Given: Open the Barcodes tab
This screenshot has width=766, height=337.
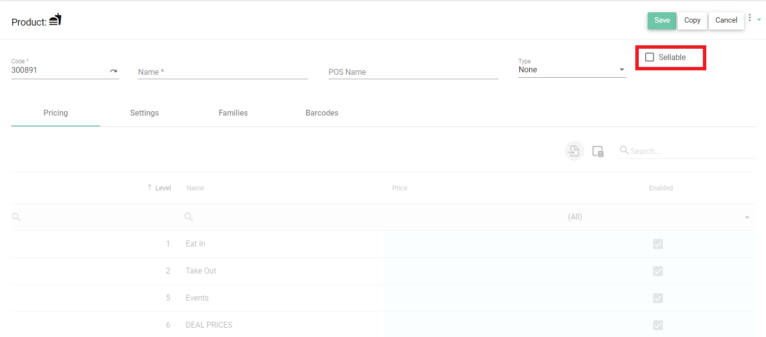Looking at the screenshot, I should (x=322, y=113).
